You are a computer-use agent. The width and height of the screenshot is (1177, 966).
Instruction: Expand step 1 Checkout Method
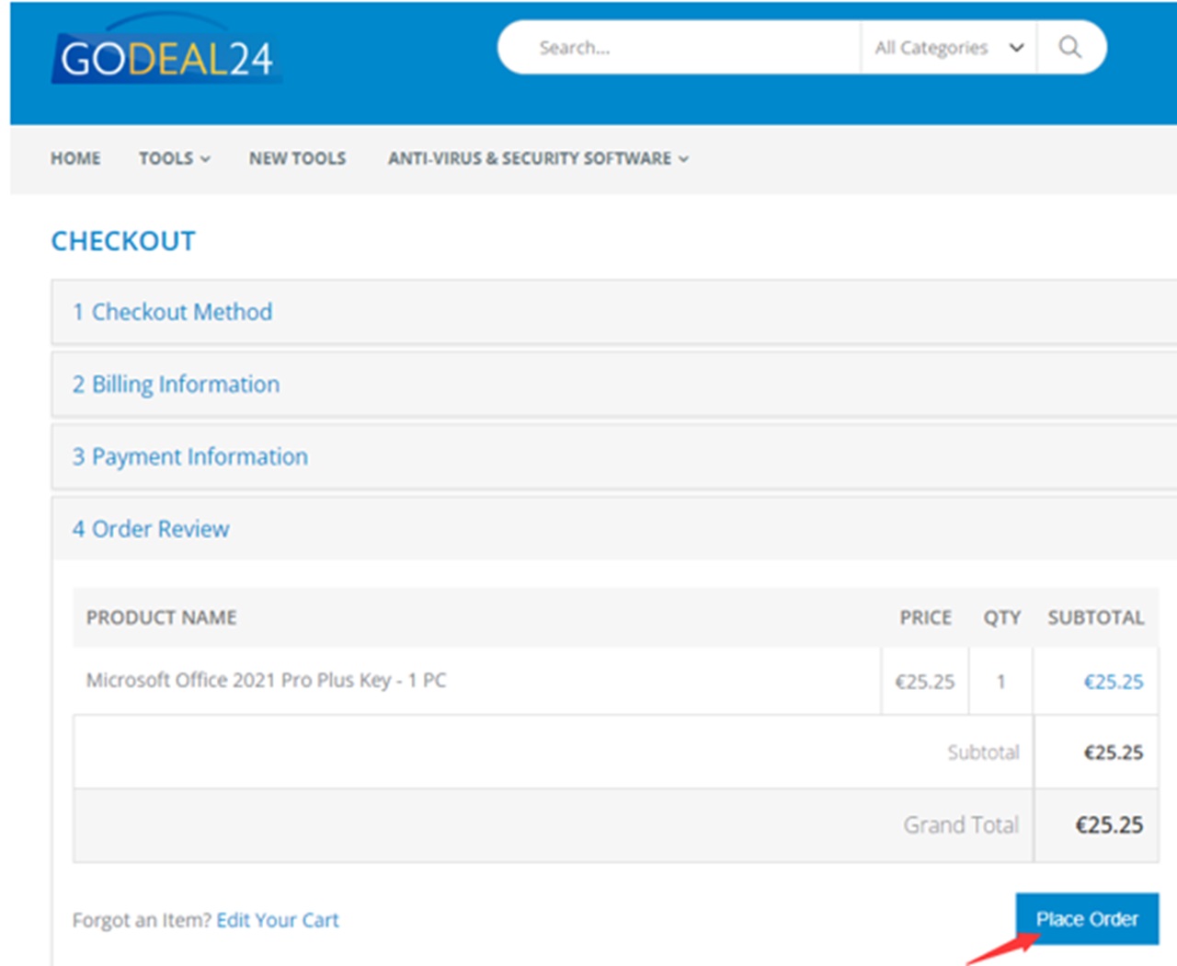614,312
